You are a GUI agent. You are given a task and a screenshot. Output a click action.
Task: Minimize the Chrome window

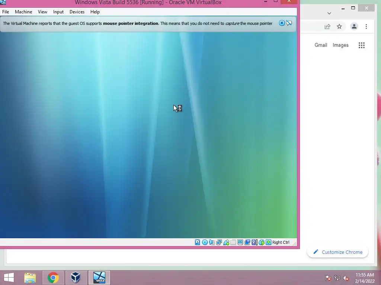[x=343, y=8]
